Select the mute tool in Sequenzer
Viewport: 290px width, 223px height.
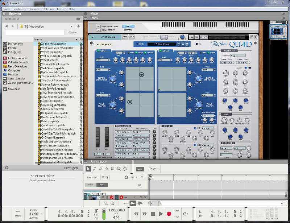coord(113,169)
